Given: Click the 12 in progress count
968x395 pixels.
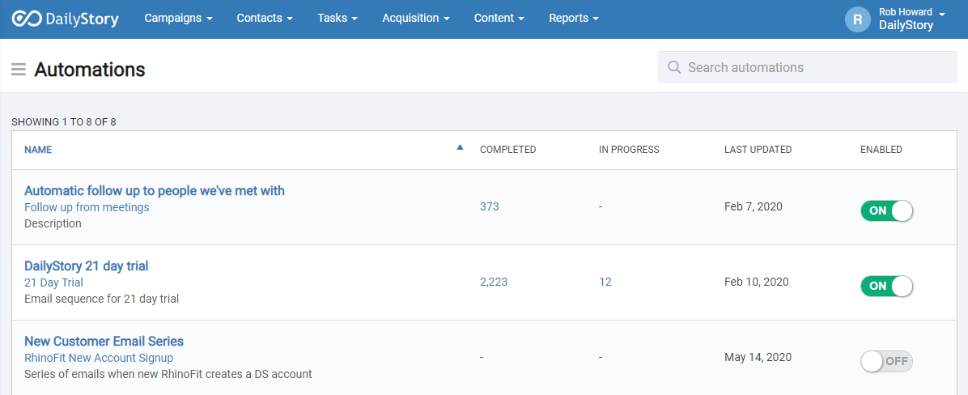Looking at the screenshot, I should click(605, 282).
